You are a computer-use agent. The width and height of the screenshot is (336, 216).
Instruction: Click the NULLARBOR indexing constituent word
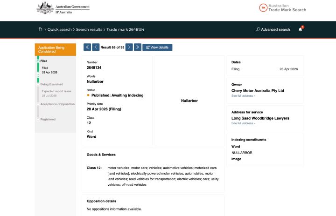tap(242, 153)
